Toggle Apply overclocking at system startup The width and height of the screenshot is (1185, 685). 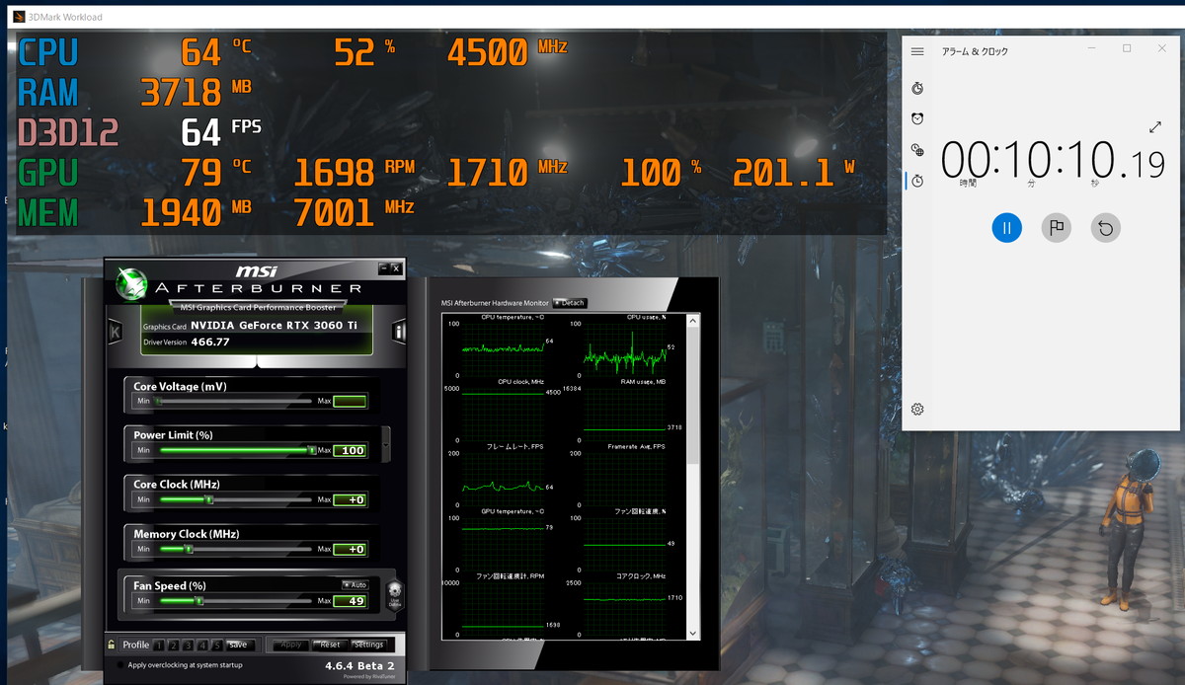121,665
